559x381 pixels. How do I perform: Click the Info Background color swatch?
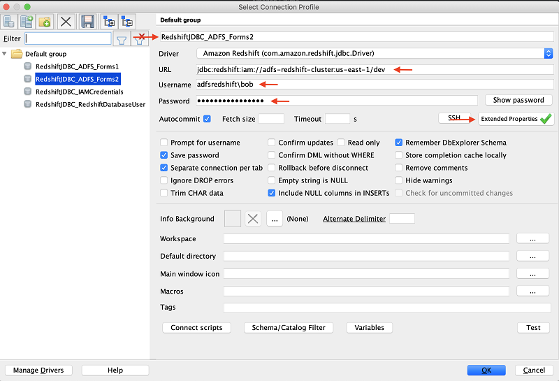(x=233, y=219)
